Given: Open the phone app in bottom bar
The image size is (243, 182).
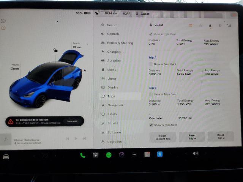Looking at the screenshot, I should click(x=83, y=155).
